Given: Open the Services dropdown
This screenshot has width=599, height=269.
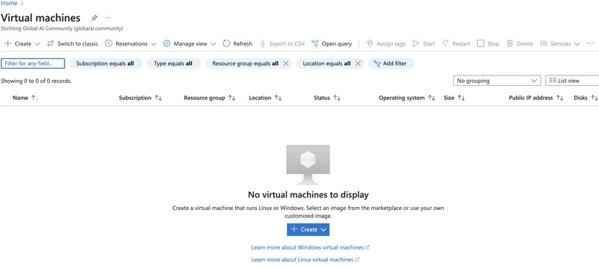Looking at the screenshot, I should click(x=559, y=44).
